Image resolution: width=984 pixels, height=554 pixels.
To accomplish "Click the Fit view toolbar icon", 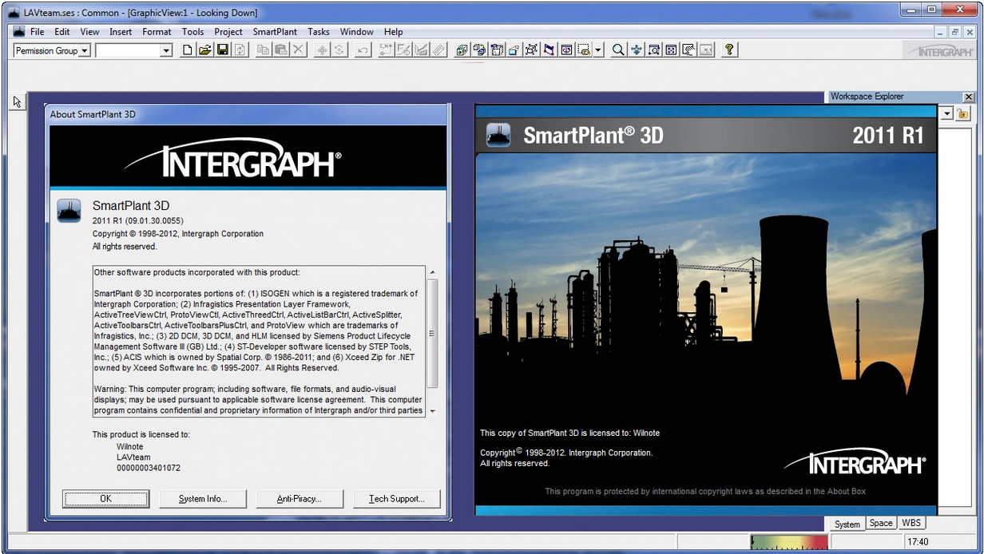I will pyautogui.click(x=671, y=50).
